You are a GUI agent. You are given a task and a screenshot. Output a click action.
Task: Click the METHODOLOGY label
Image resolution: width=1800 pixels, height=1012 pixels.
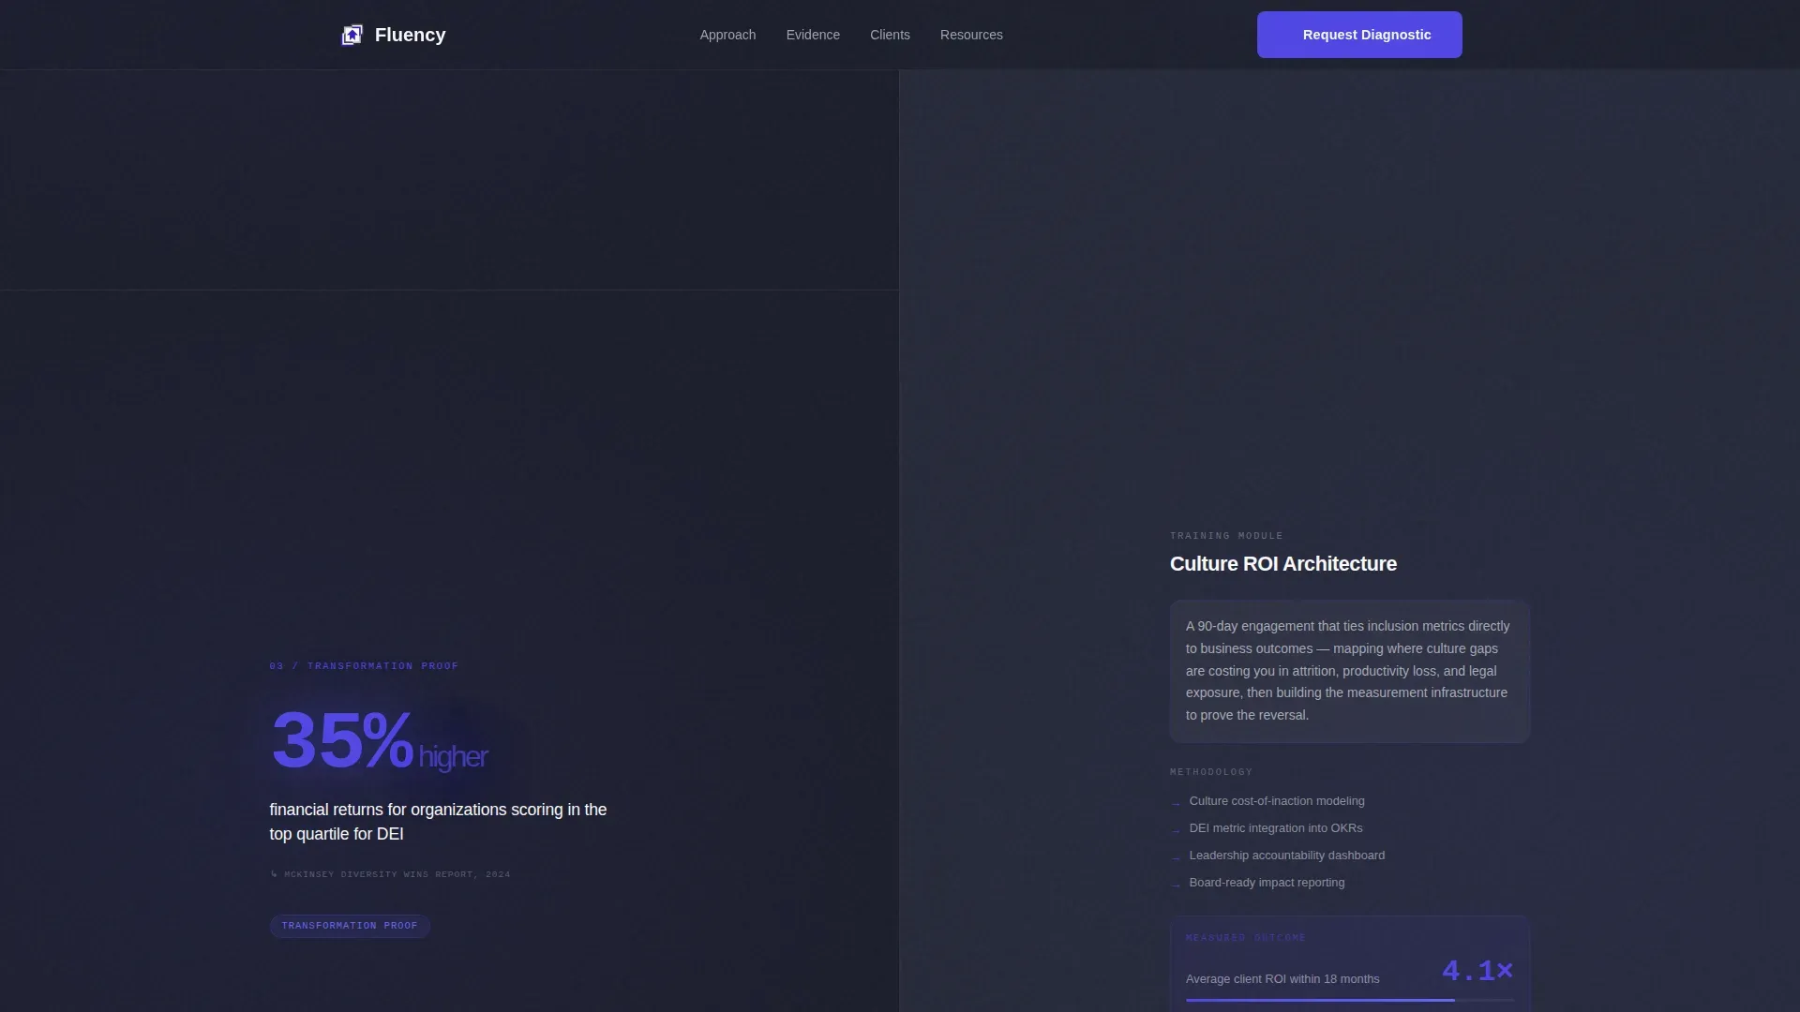(x=1211, y=772)
